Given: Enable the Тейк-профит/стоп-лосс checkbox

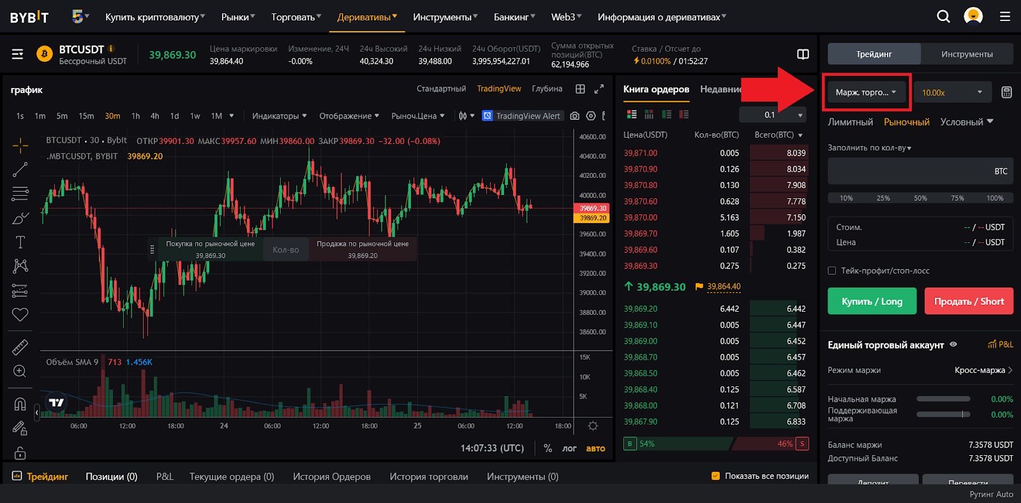Looking at the screenshot, I should click(832, 271).
